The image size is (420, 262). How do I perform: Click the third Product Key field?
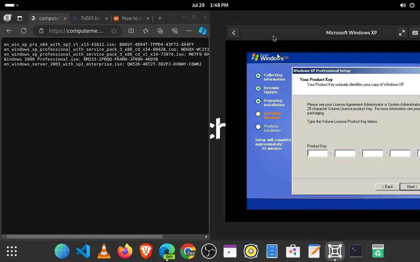[x=372, y=153]
